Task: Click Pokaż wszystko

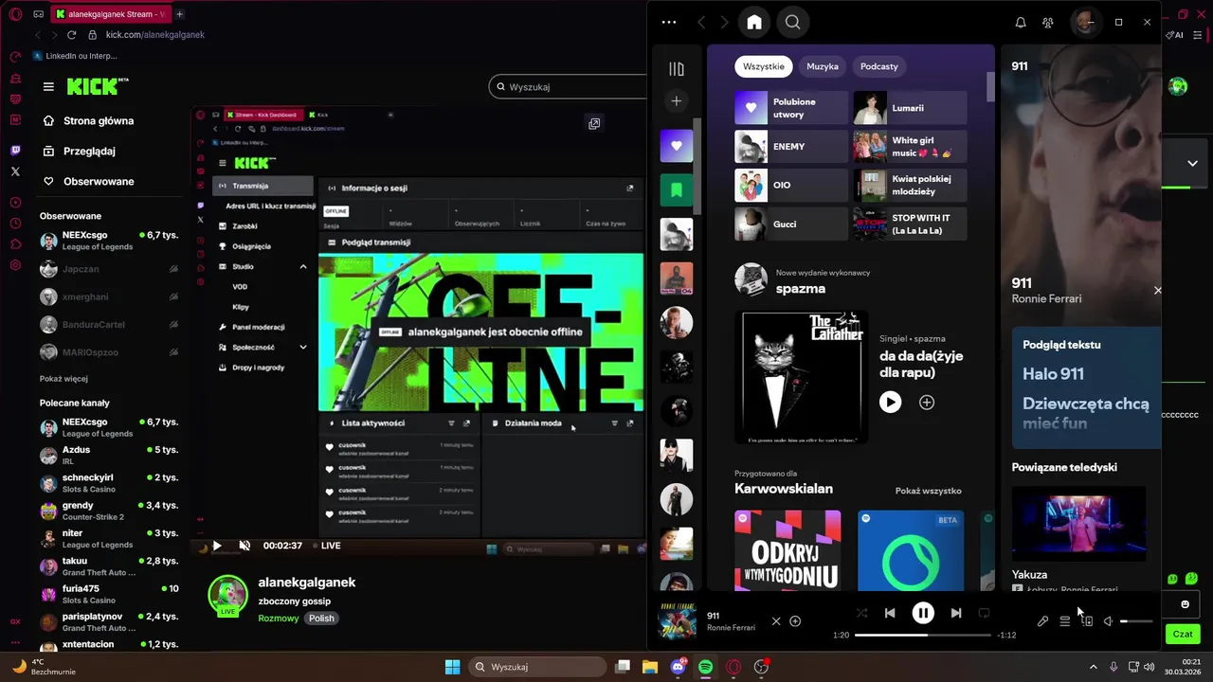Action: pyautogui.click(x=929, y=491)
